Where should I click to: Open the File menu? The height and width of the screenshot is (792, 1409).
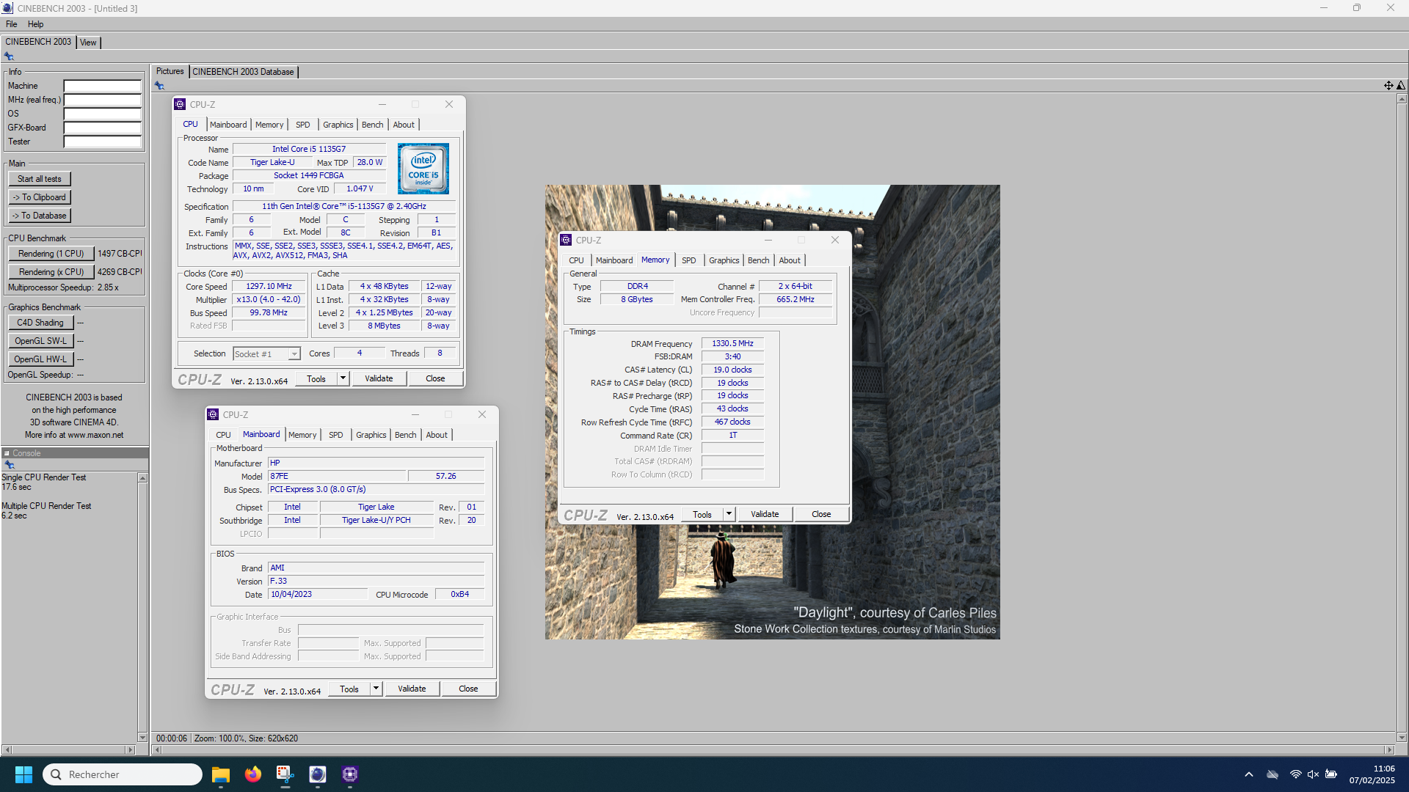click(x=12, y=24)
